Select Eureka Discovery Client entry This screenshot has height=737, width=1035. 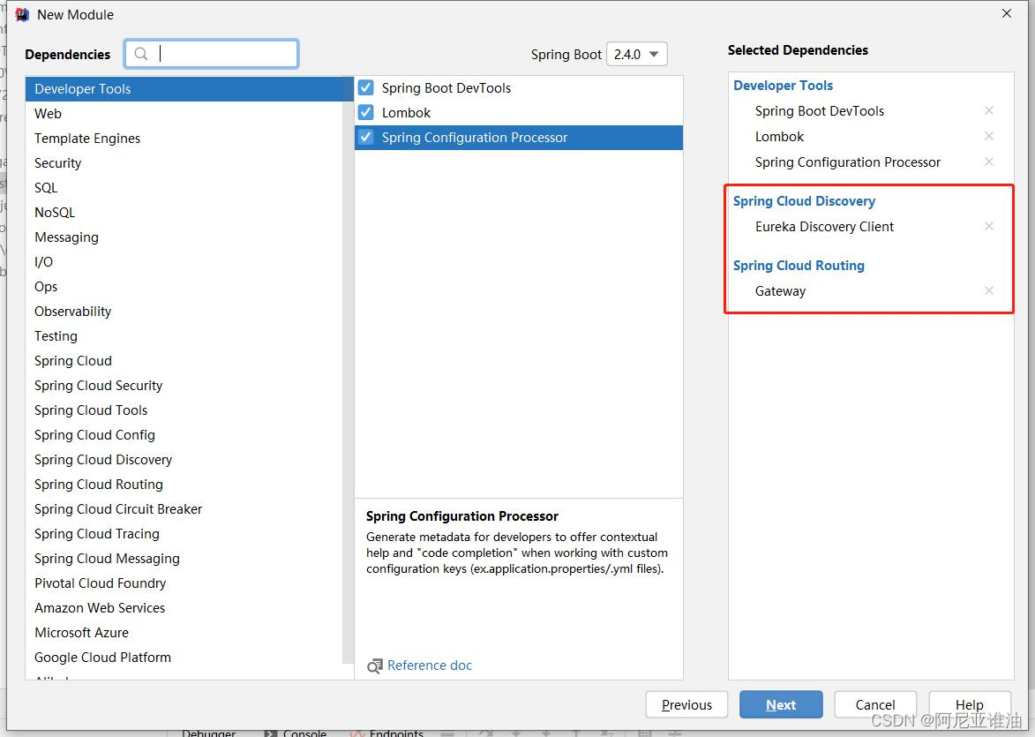coord(824,227)
